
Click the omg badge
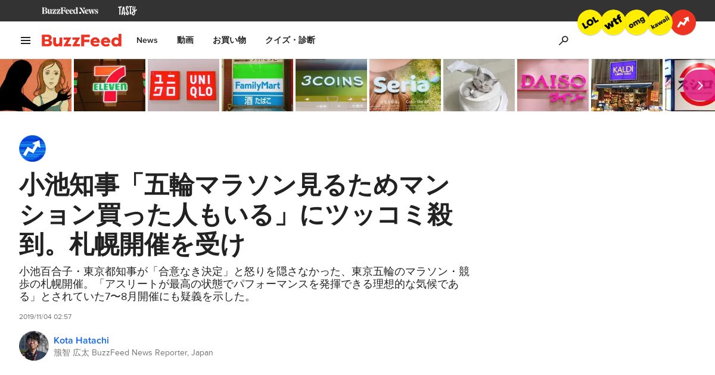coord(636,23)
